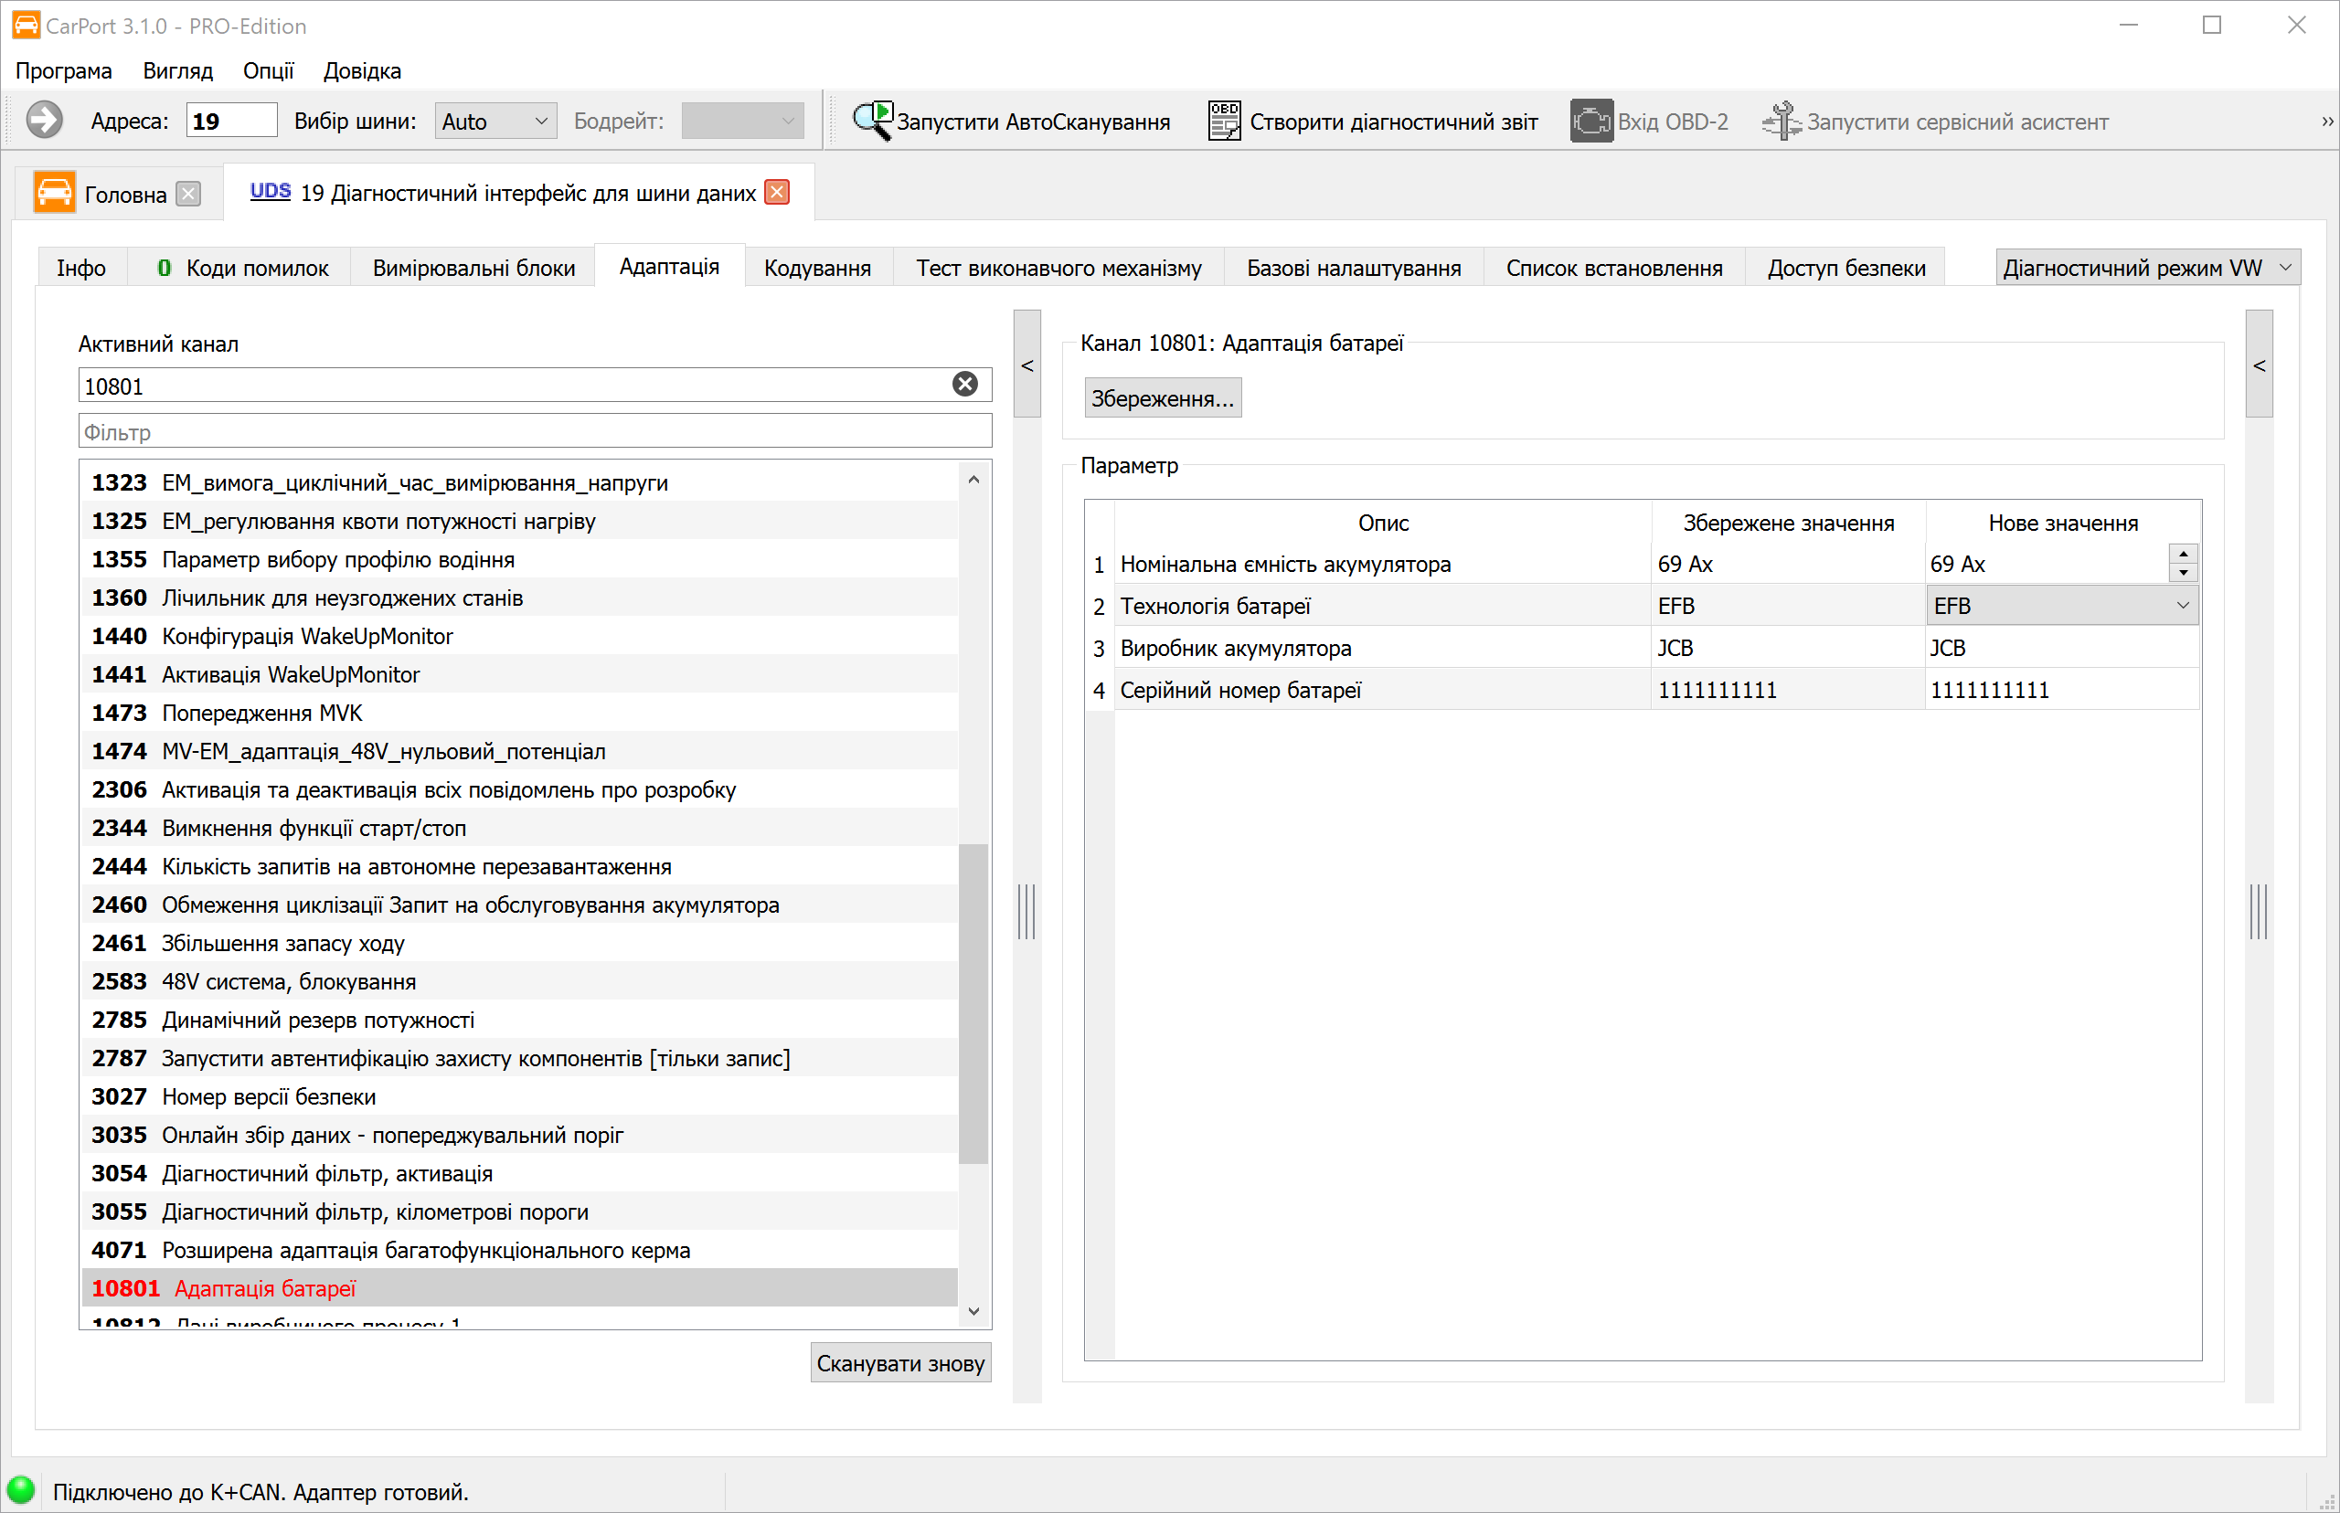Select the Адаптація tab

669,266
